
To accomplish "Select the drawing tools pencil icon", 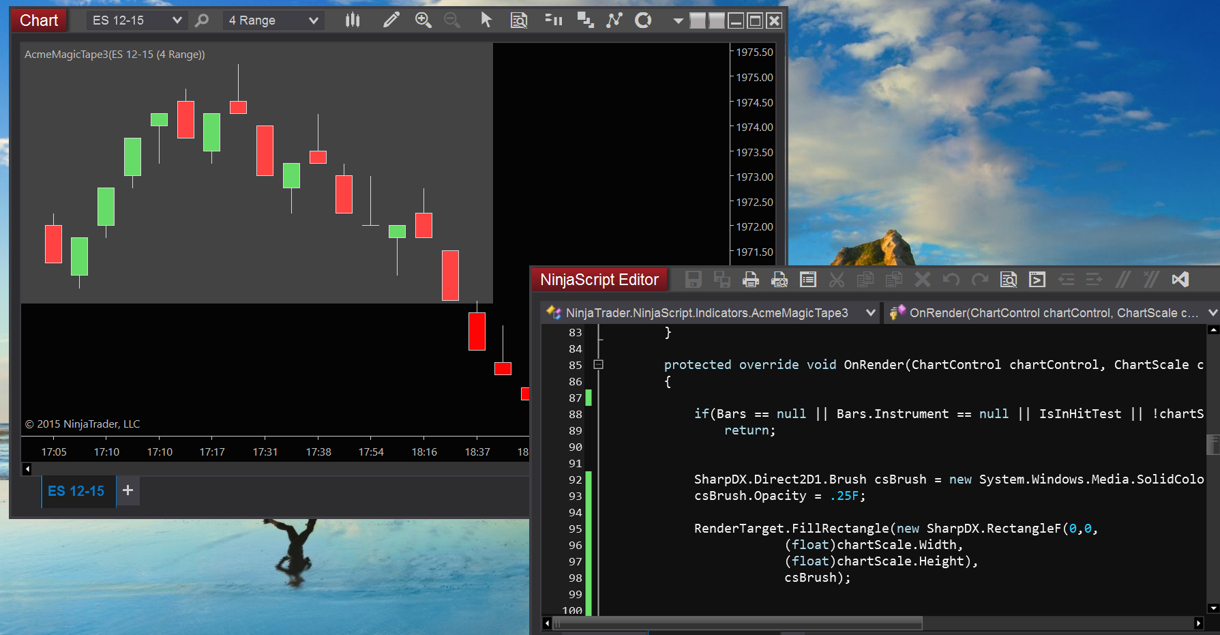I will (391, 20).
